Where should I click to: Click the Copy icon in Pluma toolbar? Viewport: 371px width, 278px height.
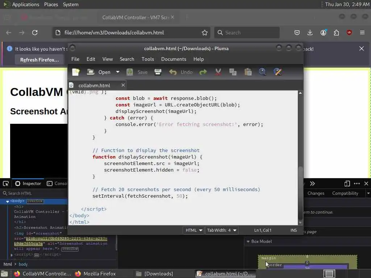(233, 72)
